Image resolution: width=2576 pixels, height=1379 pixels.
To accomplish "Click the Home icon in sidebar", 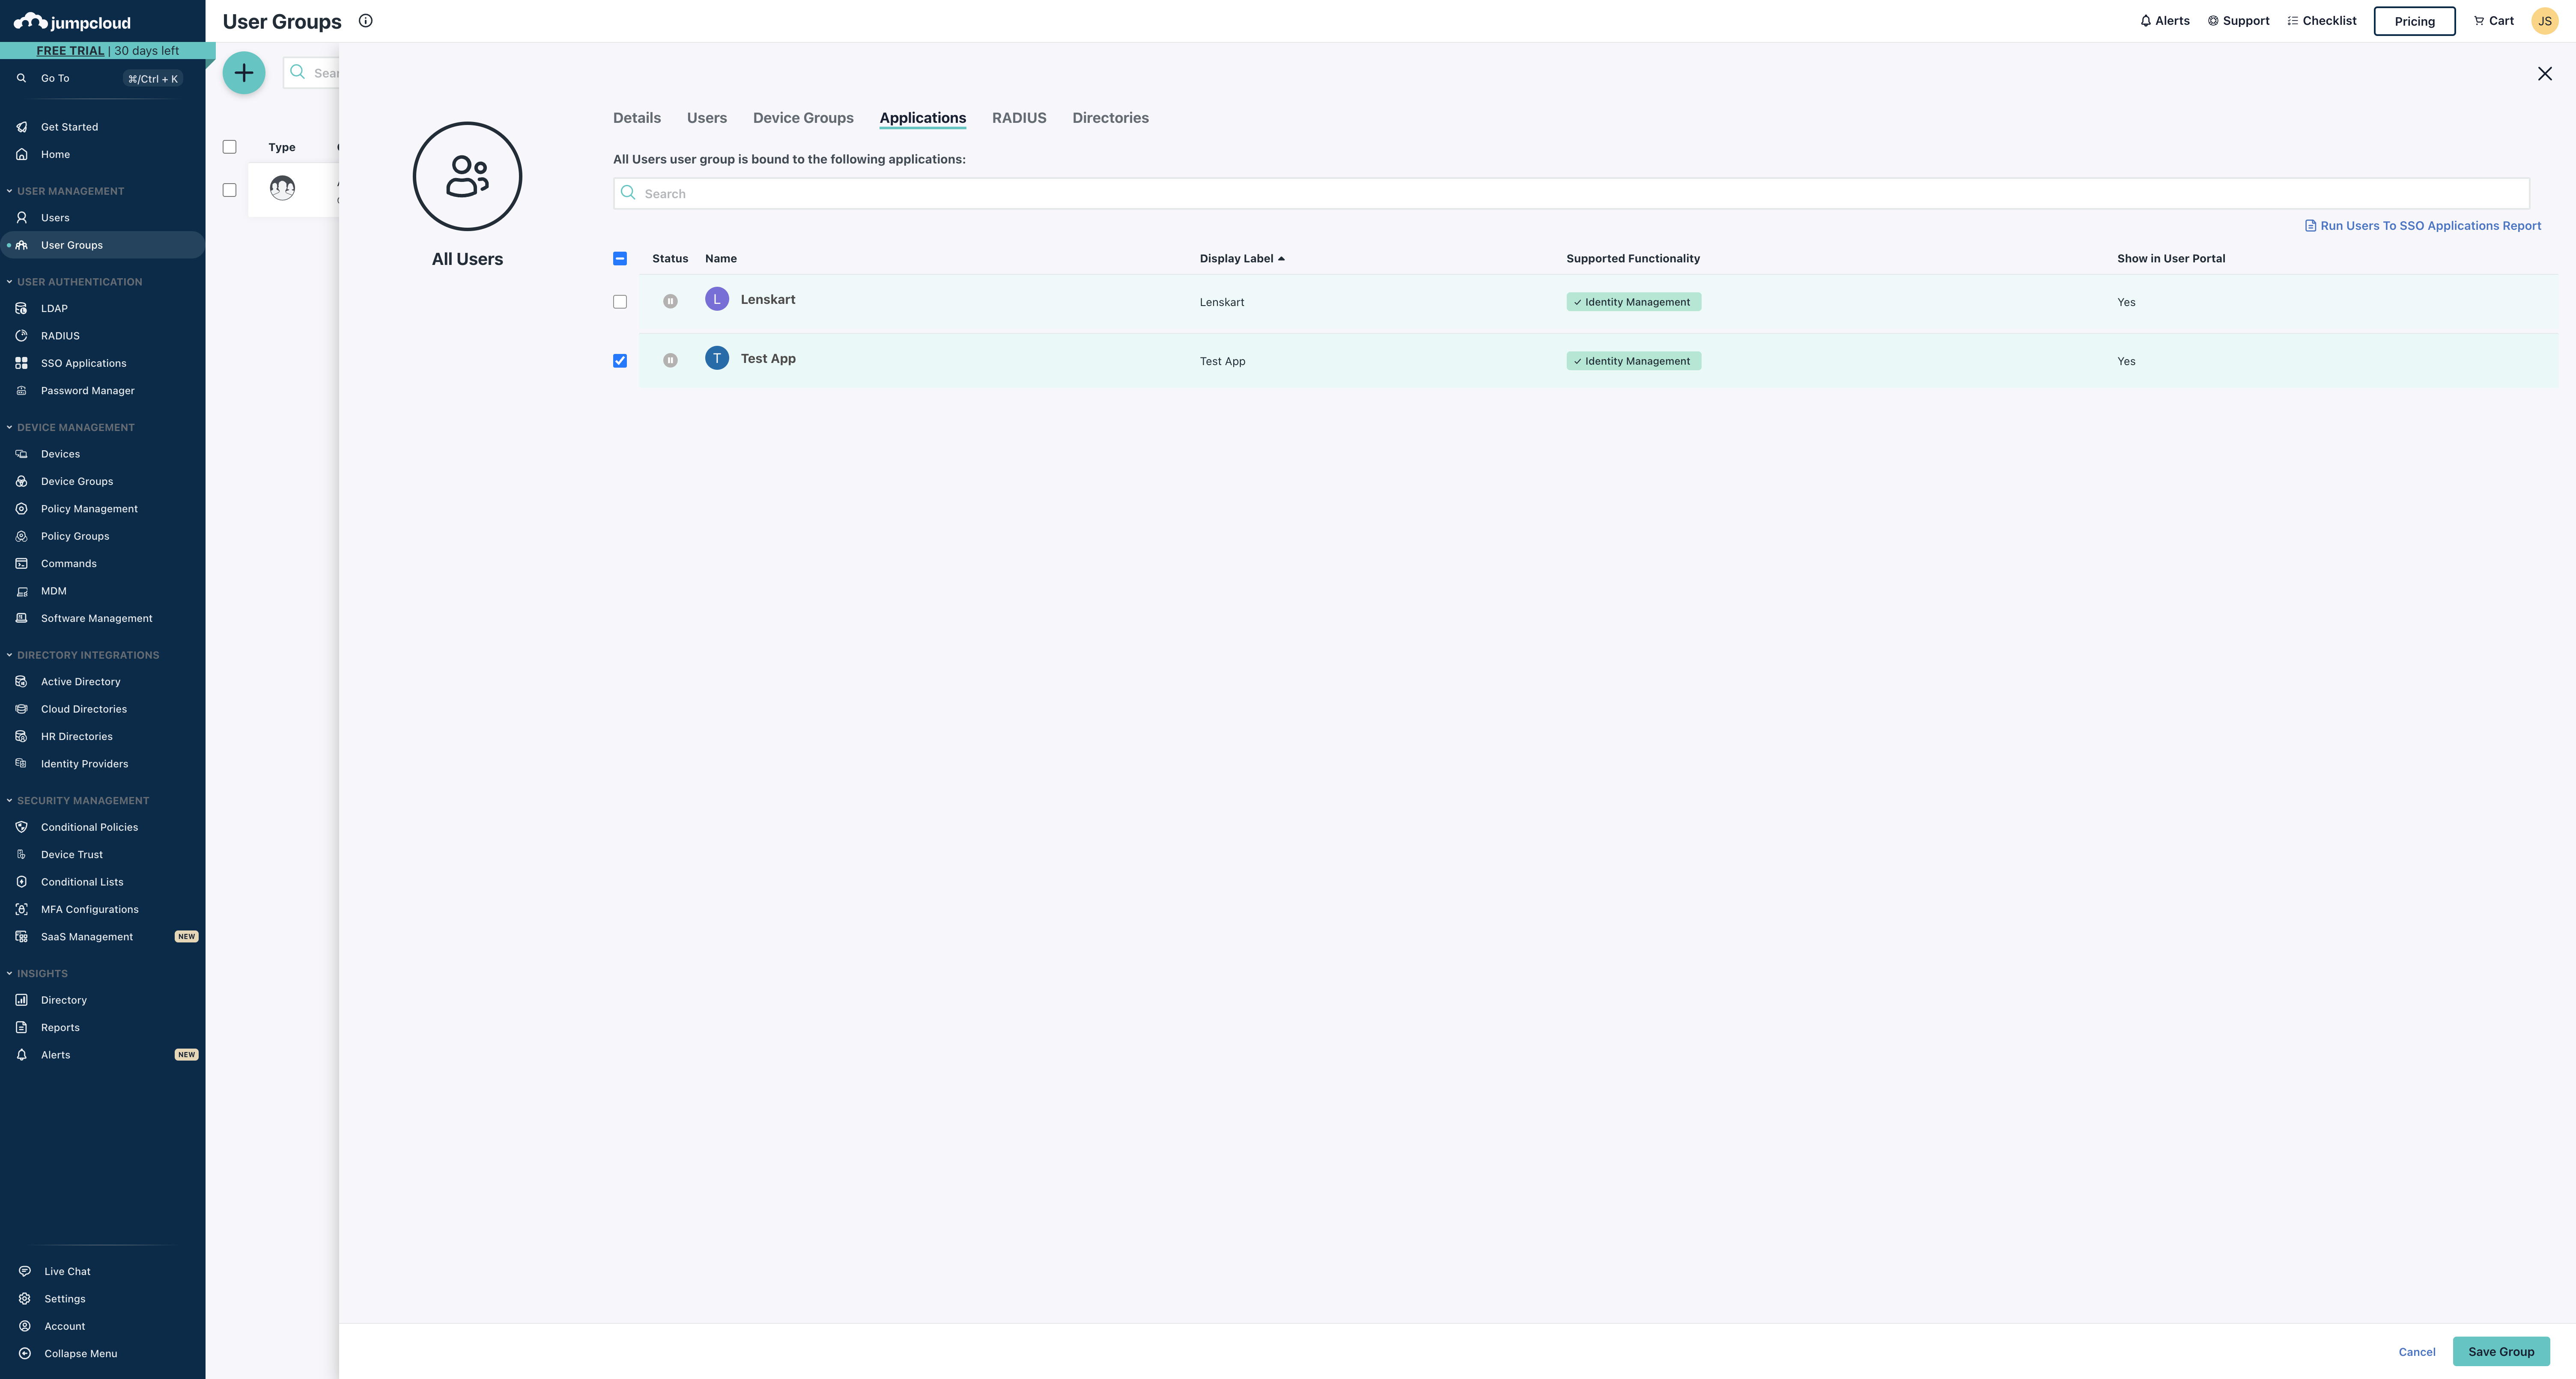I will (21, 154).
